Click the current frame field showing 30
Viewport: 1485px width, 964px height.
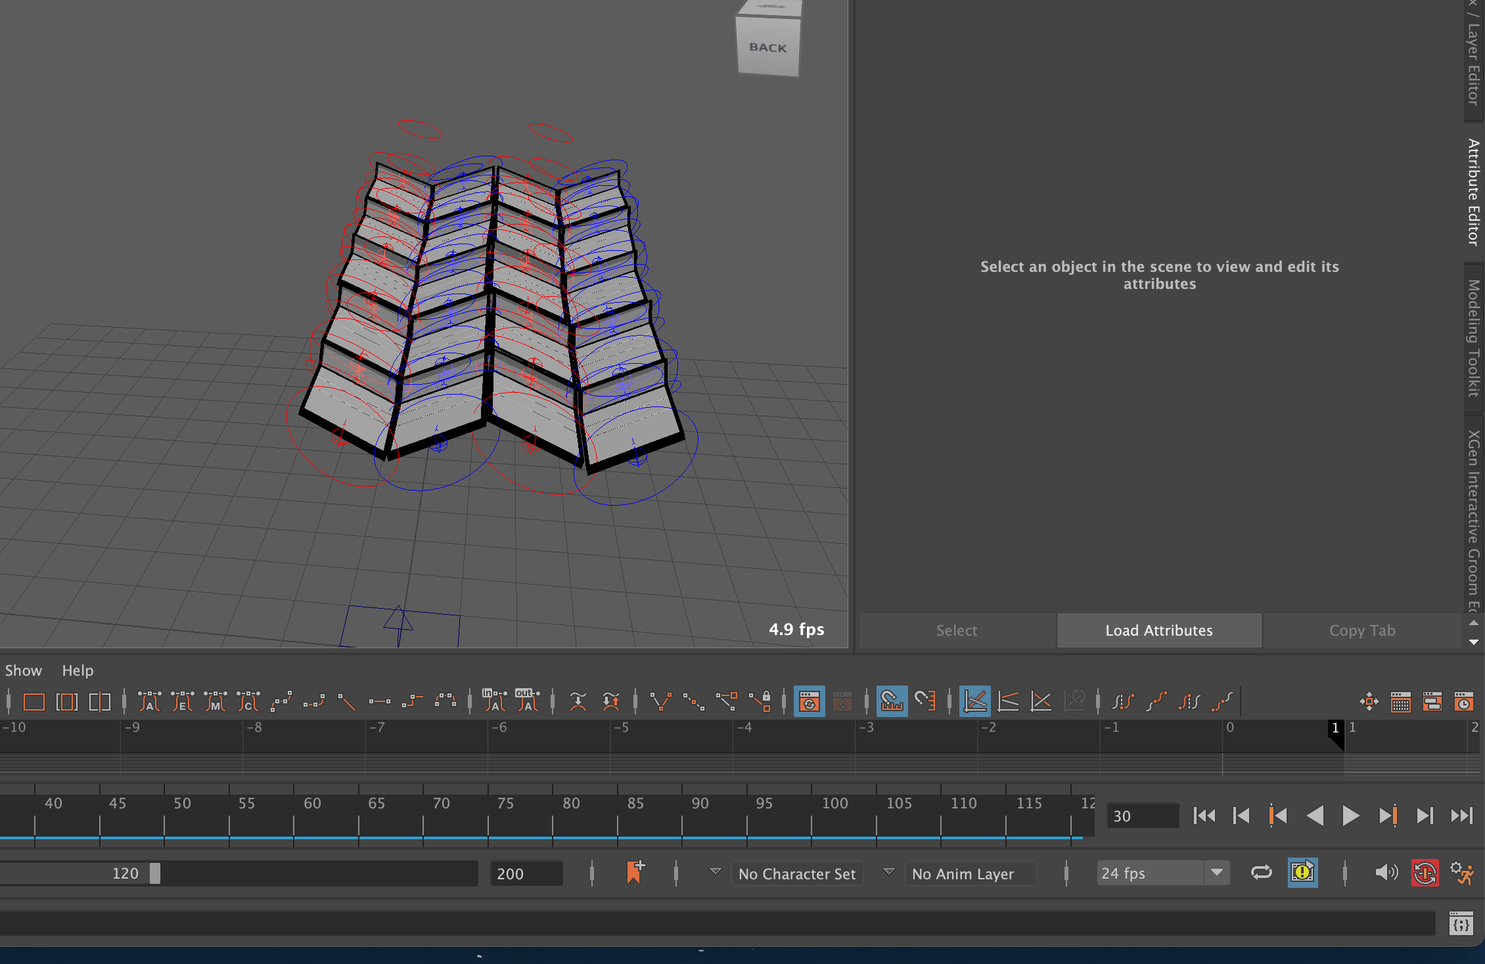click(1141, 816)
